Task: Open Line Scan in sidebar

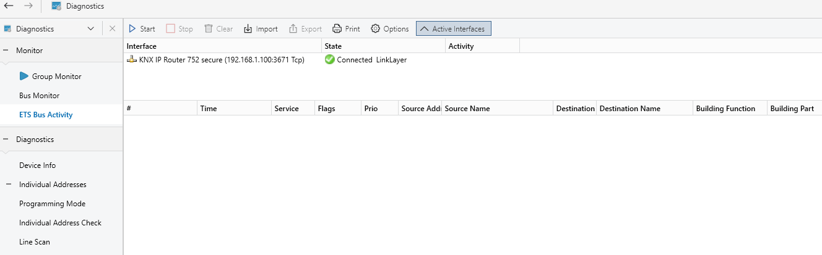Action: coord(35,242)
